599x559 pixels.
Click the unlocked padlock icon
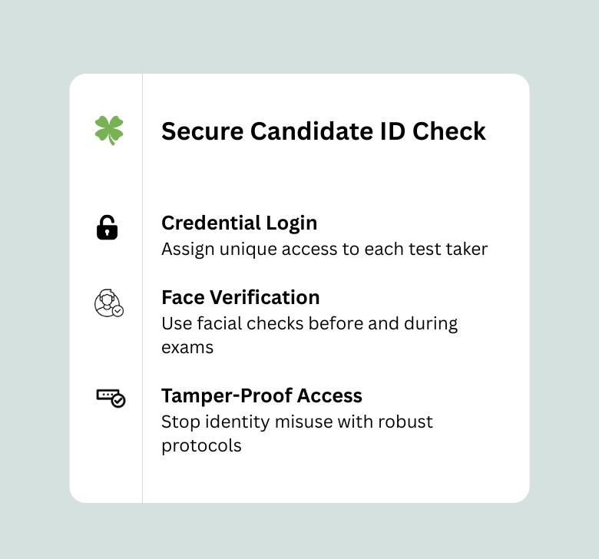108,228
